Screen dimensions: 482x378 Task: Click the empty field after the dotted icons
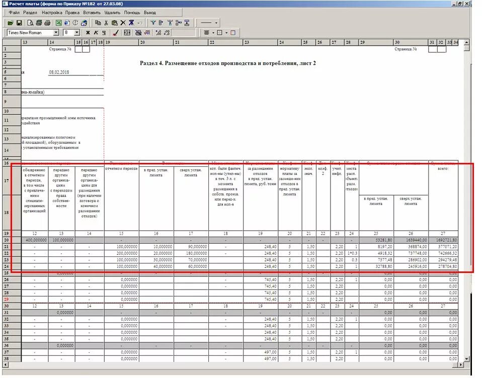[x=184, y=33]
